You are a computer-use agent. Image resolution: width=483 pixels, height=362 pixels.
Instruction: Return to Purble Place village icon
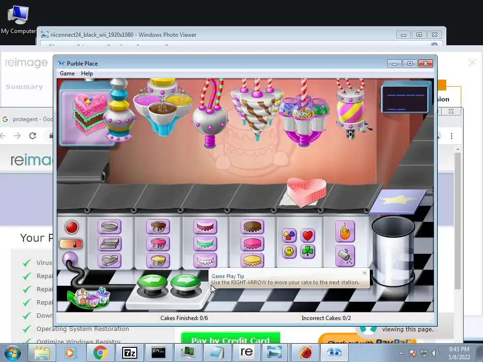click(89, 297)
